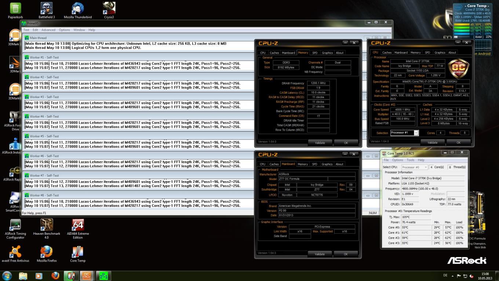Screen dimensions: 499x281
Task: Open Prime95 Options menu
Action: point(65,30)
